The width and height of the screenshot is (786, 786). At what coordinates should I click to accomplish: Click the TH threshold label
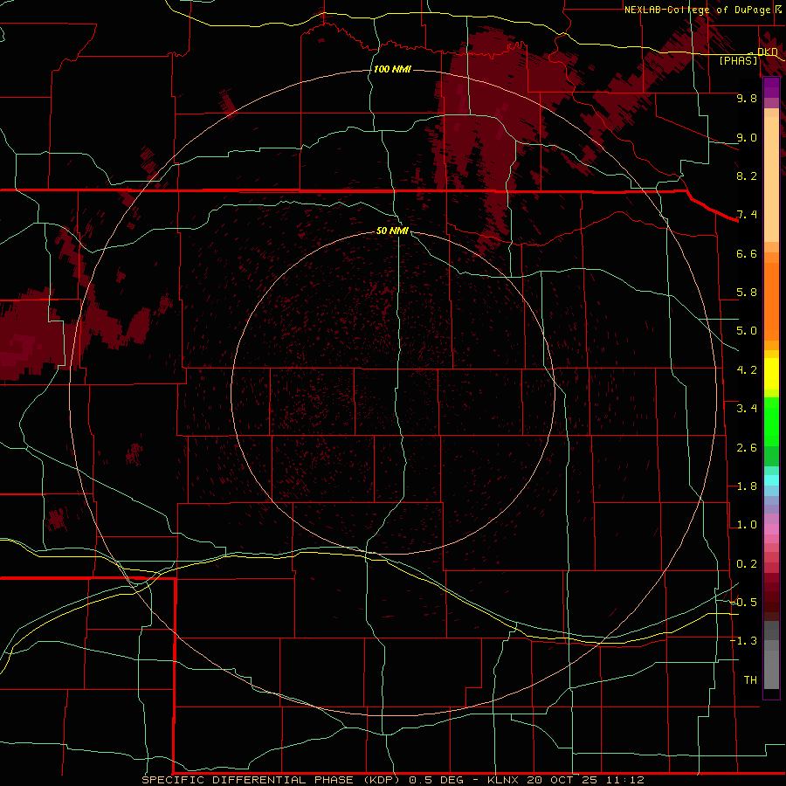click(750, 680)
